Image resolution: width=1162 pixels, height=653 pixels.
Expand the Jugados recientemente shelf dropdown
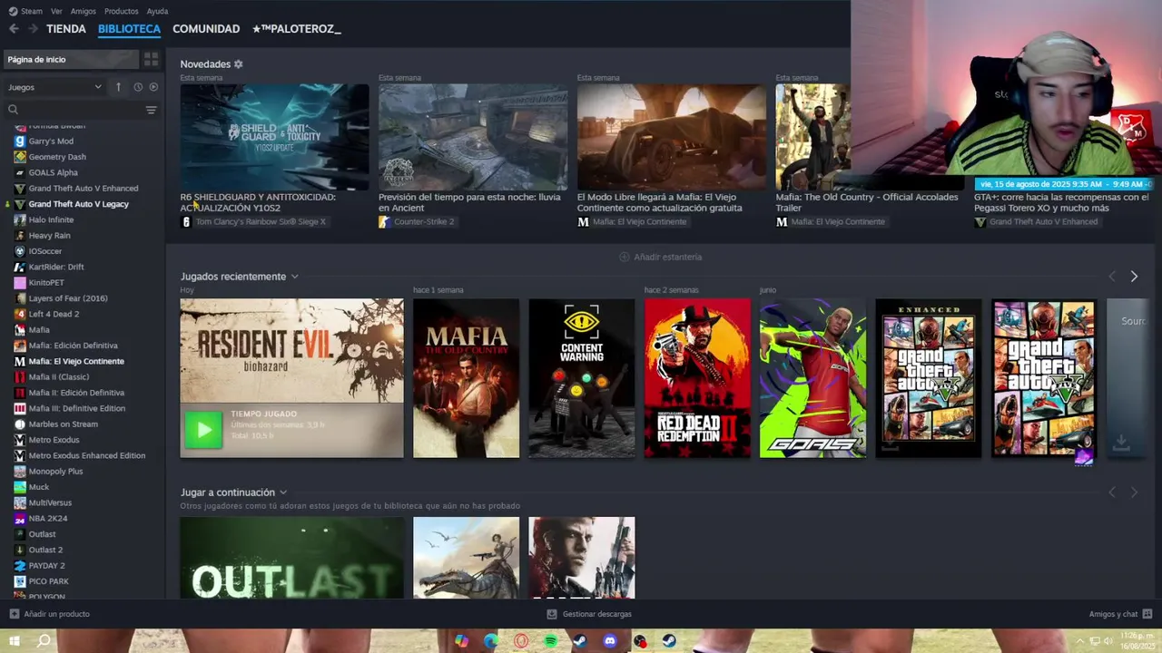[x=294, y=277]
